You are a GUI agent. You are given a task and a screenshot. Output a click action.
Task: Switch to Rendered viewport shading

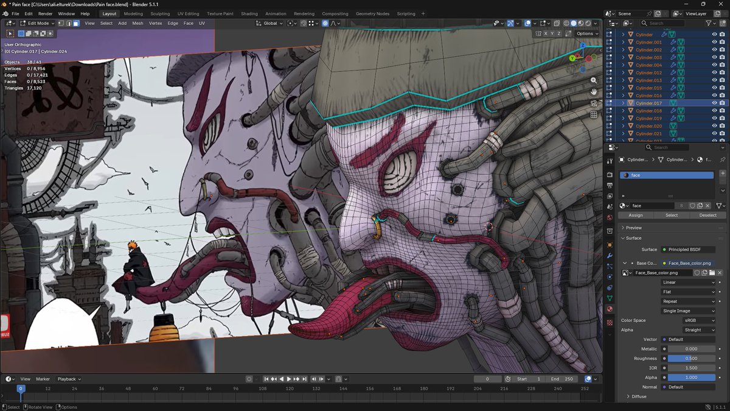pos(588,23)
